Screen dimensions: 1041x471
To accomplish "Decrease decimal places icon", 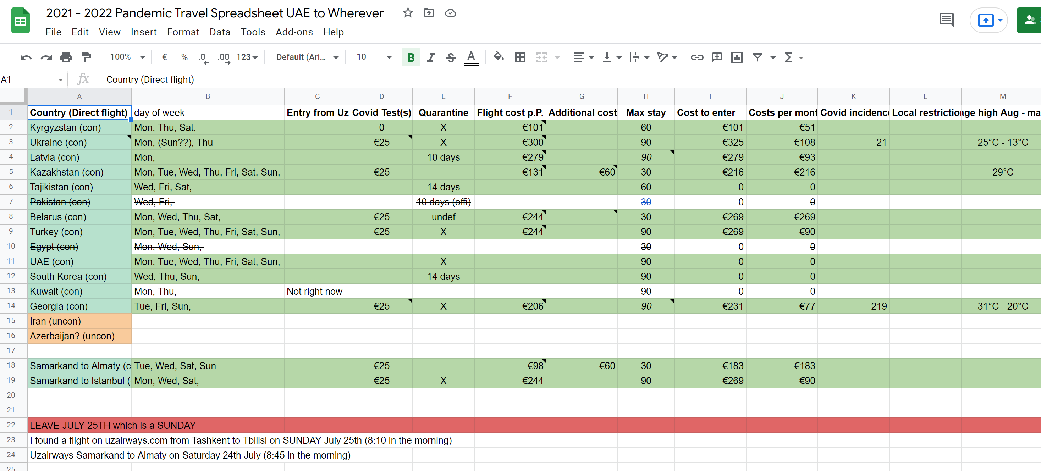I will tap(203, 58).
